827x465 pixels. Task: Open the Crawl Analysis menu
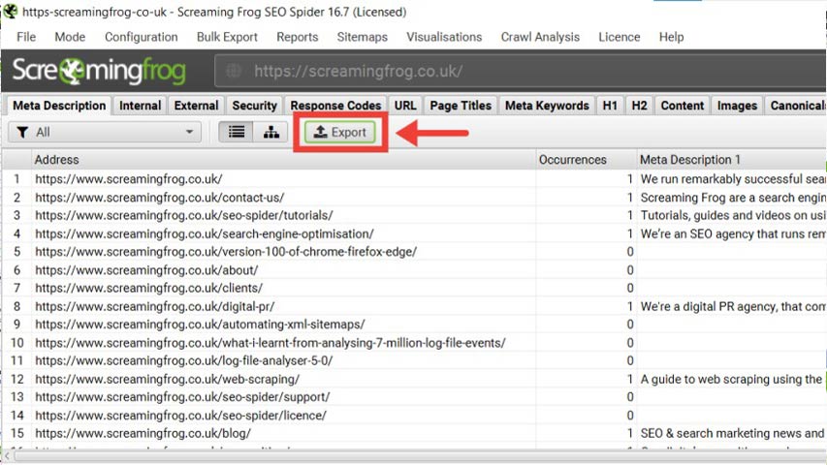pyautogui.click(x=540, y=37)
